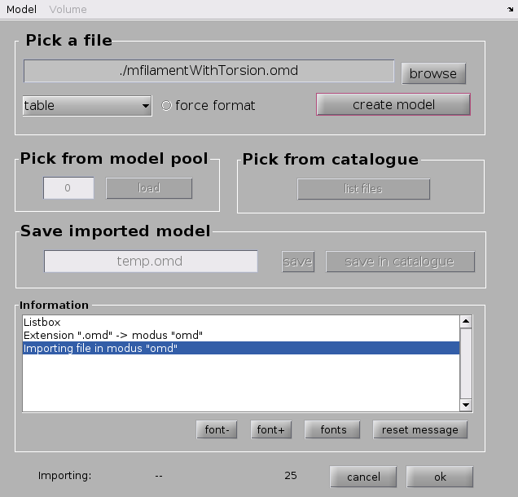Increase font with the font+ button
This screenshot has height=497, width=518.
271,429
